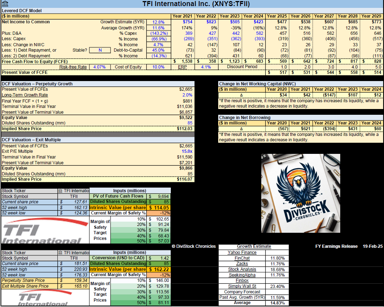Select Capex % Income cell (66.9%)

click(158, 39)
